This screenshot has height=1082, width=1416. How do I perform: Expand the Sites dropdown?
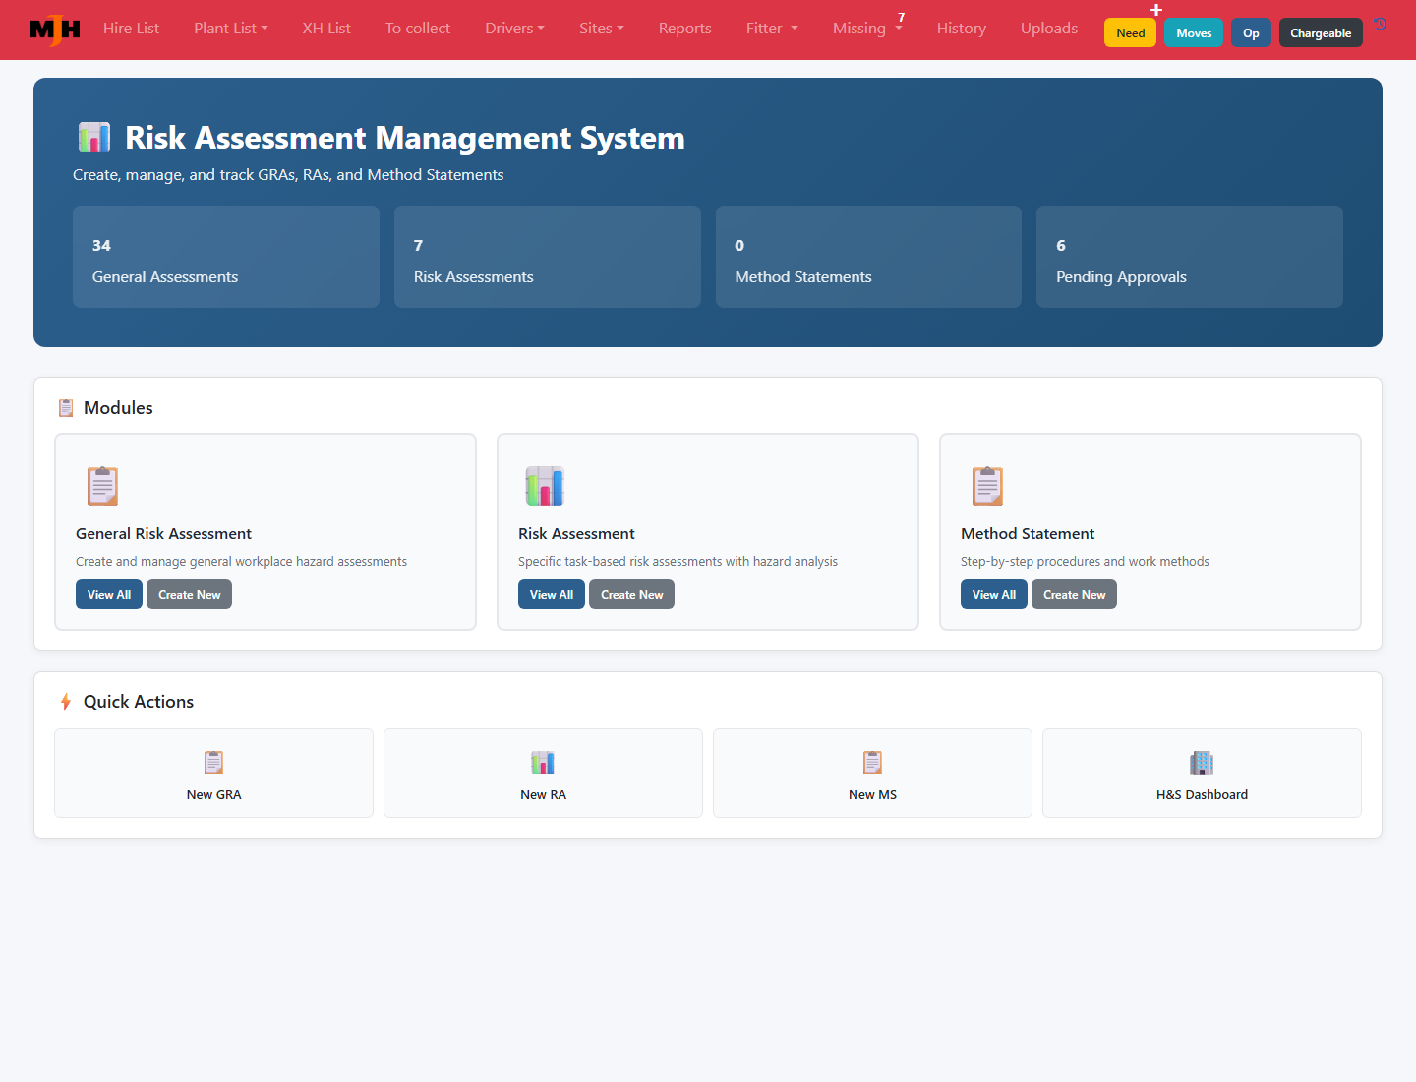[x=602, y=29]
